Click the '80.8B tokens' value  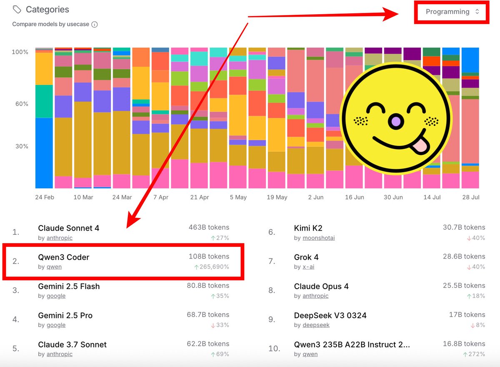pyautogui.click(x=208, y=286)
